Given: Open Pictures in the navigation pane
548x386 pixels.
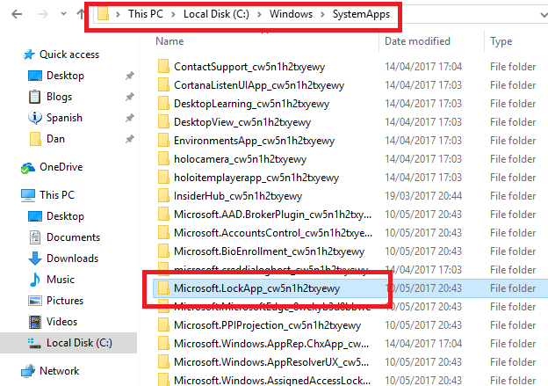Looking at the screenshot, I should [x=65, y=301].
